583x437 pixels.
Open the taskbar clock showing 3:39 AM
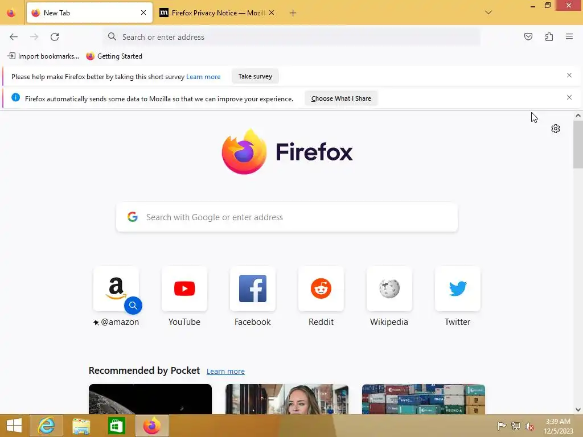point(558,426)
